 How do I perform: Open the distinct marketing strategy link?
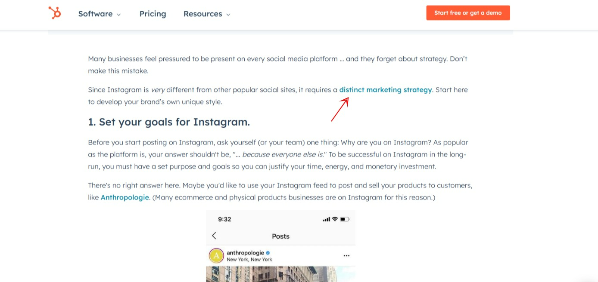click(386, 89)
